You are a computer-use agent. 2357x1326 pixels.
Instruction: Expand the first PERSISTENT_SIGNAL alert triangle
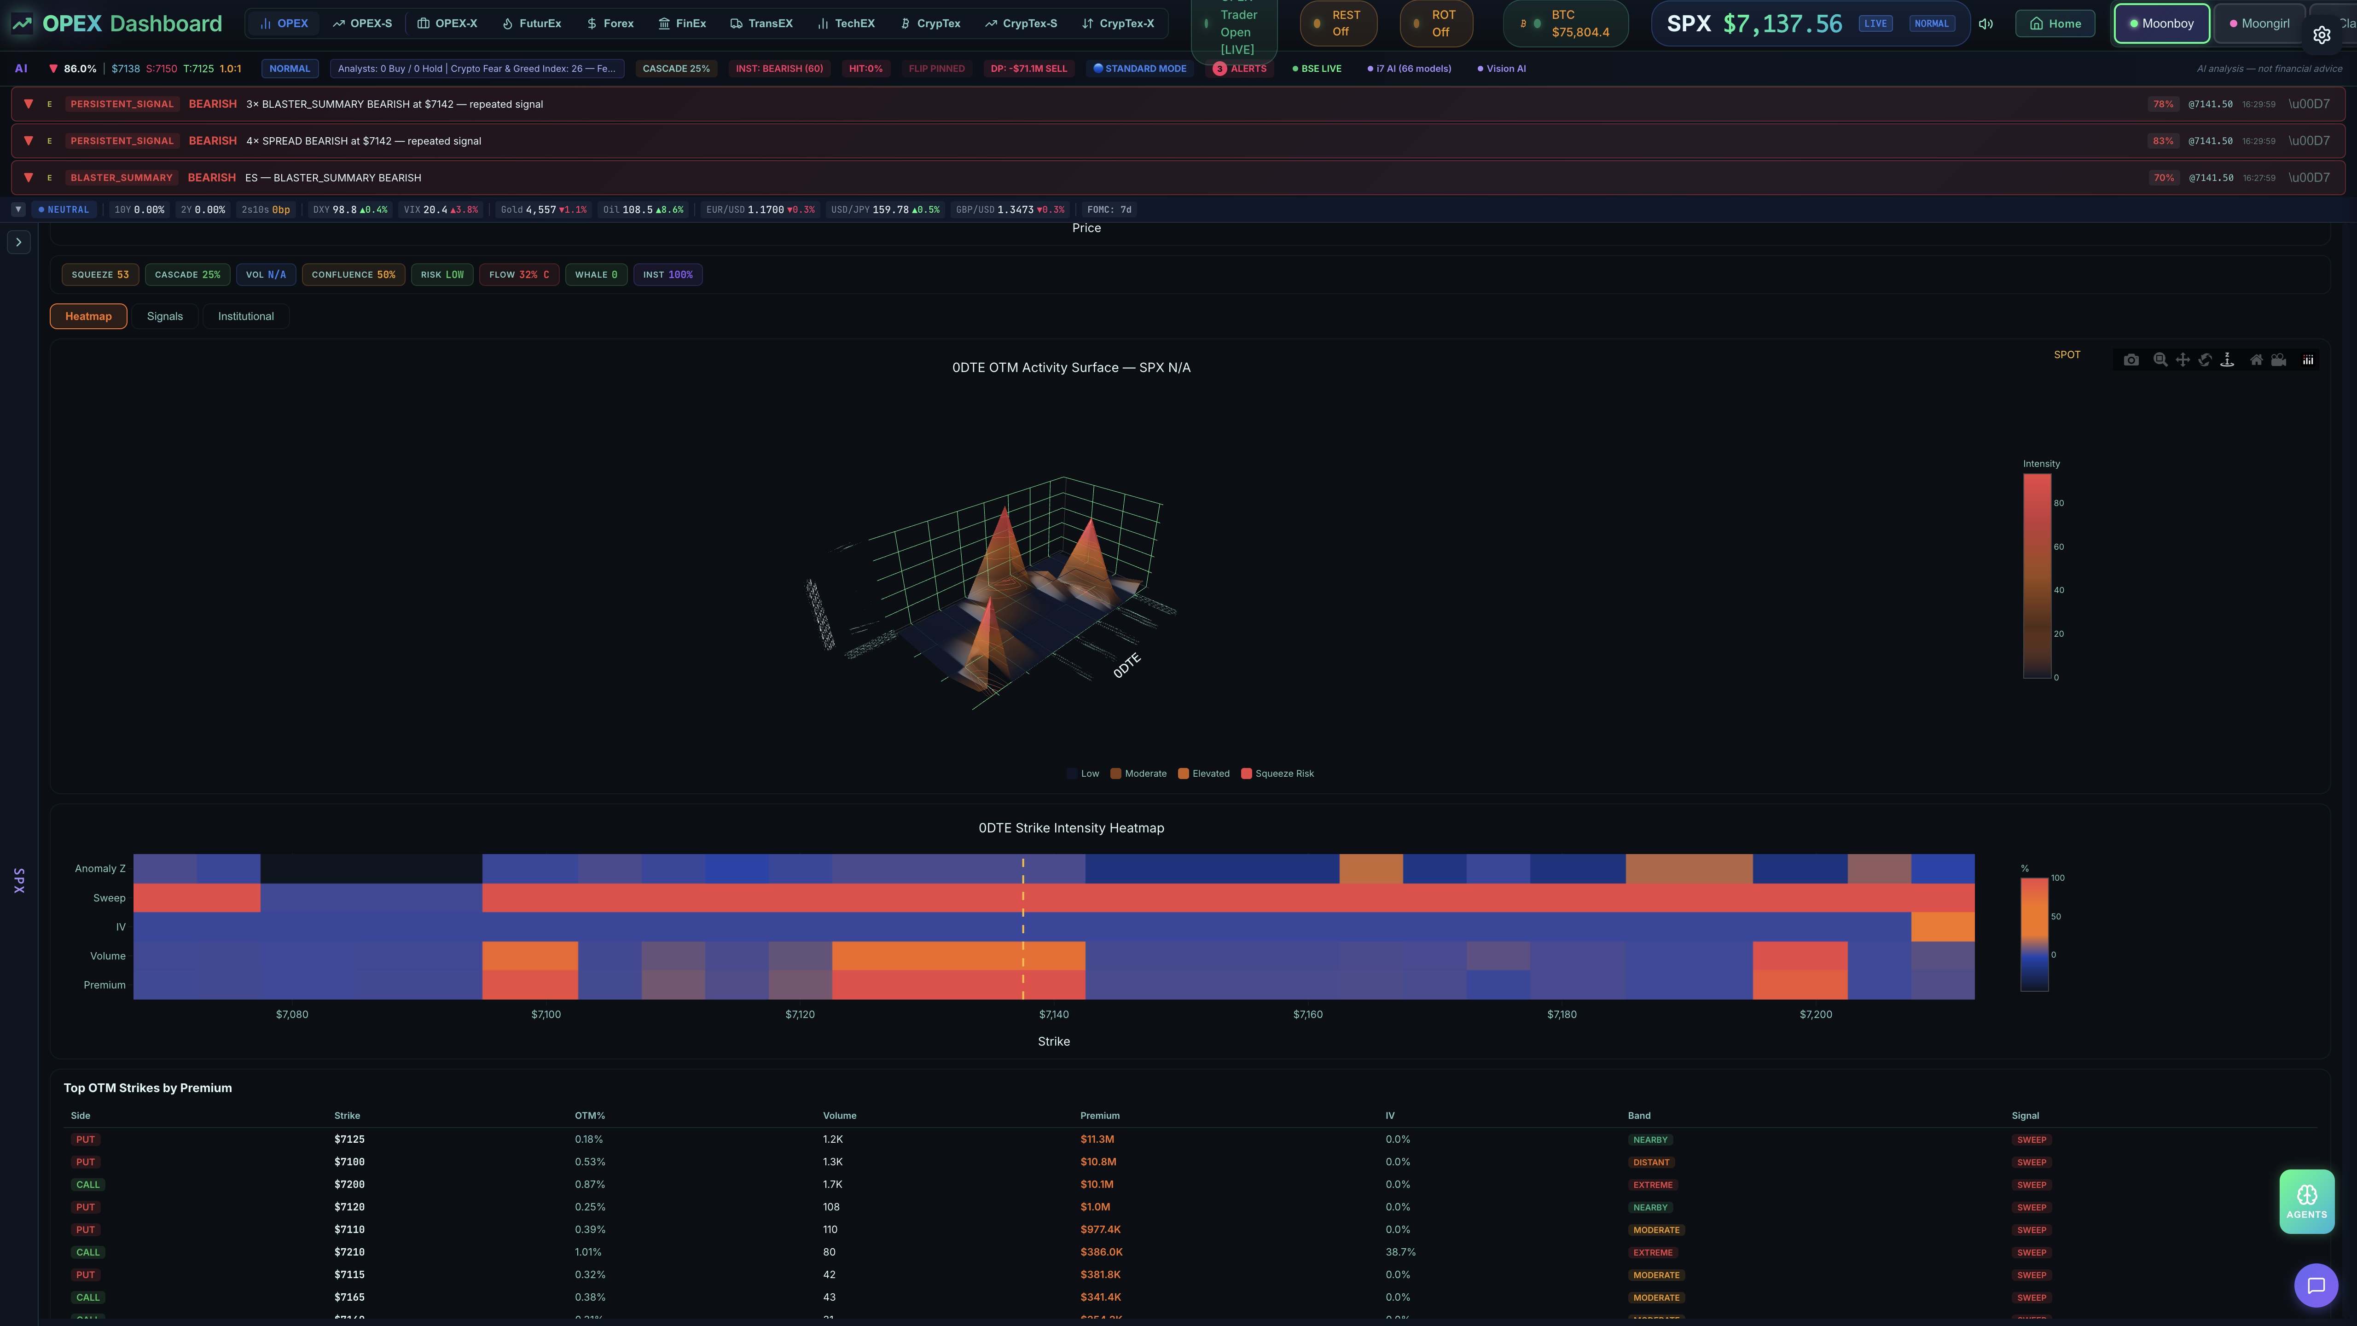pos(29,105)
